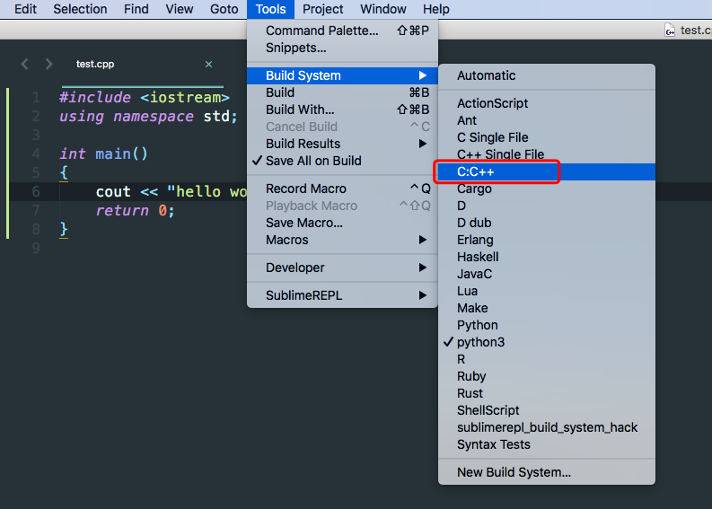Image resolution: width=712 pixels, height=509 pixels.
Task: Select JavaC build system
Action: [547, 274]
